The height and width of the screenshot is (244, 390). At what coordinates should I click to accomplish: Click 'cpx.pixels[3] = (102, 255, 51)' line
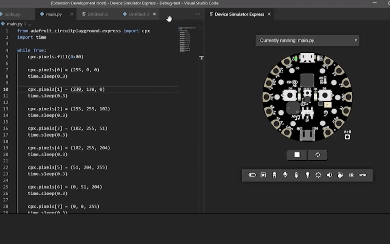[67, 128]
